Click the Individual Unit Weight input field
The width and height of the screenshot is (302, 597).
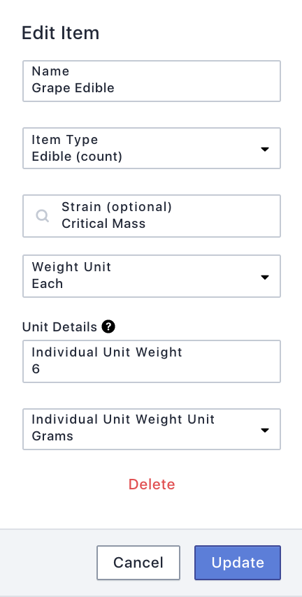pos(152,361)
